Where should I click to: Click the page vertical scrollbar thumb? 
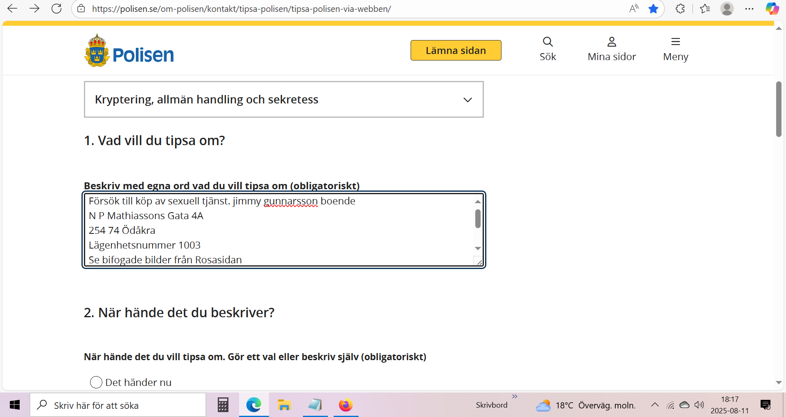[779, 109]
